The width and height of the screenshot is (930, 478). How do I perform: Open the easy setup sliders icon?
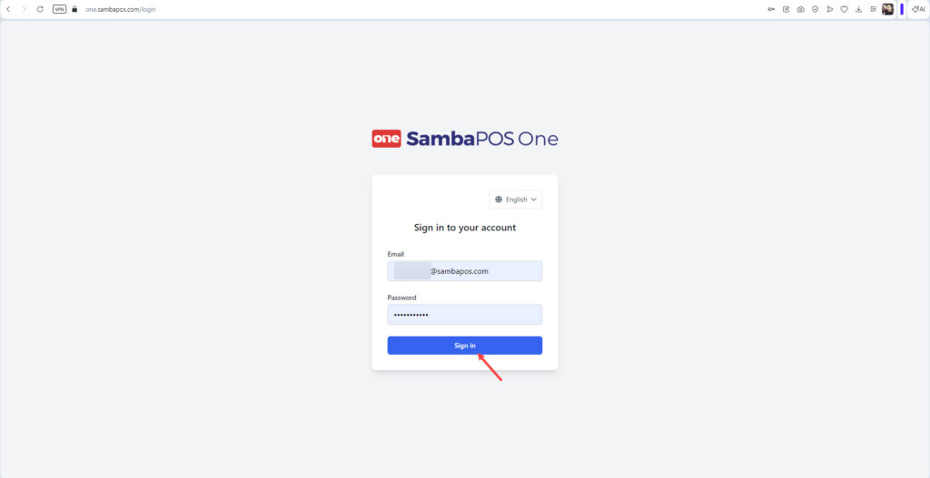tap(873, 9)
